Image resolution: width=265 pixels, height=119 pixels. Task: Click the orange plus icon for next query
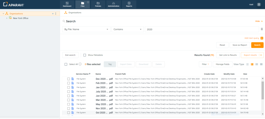click(x=262, y=38)
